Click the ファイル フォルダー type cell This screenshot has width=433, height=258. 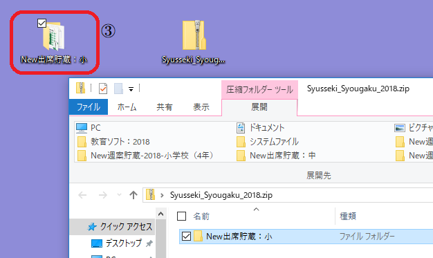pyautogui.click(x=367, y=237)
